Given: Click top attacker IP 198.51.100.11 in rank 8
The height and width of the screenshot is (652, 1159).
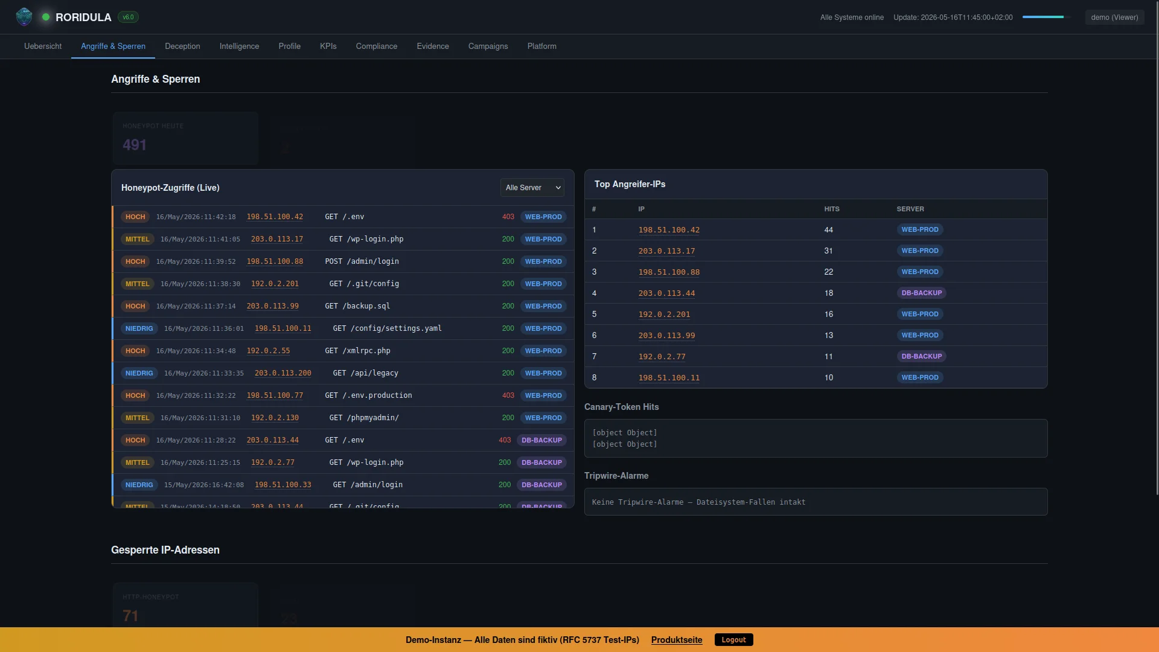Looking at the screenshot, I should [669, 378].
